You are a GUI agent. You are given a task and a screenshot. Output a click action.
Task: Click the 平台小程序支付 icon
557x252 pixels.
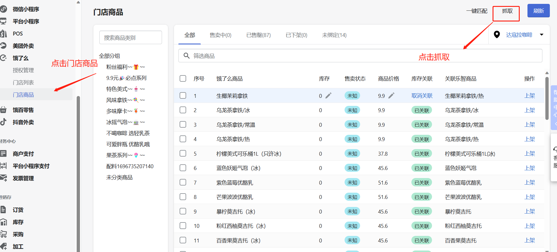[3, 166]
